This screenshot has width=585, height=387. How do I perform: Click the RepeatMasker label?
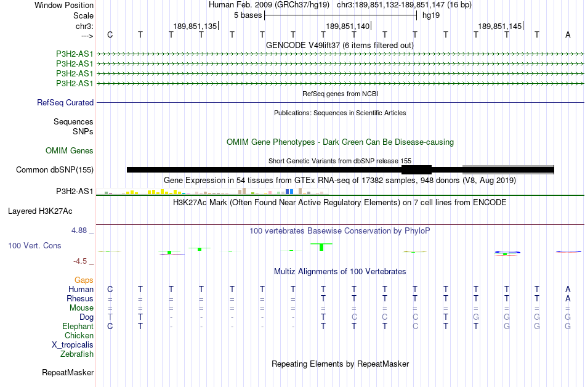click(68, 372)
